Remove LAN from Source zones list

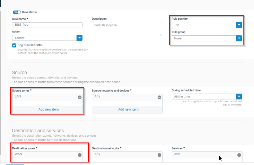click(80, 97)
